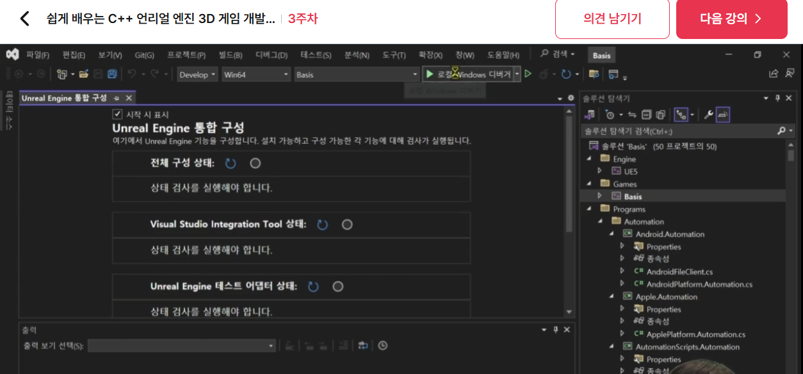The image size is (803, 374).
Task: Click the back arrow of the lecture page
Action: [x=24, y=19]
